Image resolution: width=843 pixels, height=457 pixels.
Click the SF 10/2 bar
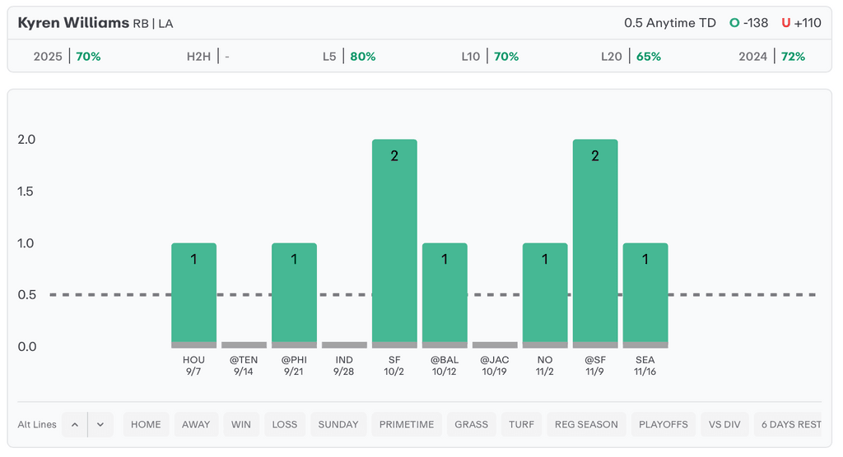pyautogui.click(x=394, y=242)
